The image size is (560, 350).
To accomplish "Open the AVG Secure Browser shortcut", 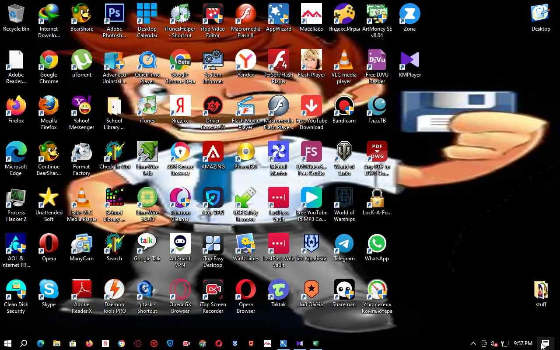I will [180, 159].
